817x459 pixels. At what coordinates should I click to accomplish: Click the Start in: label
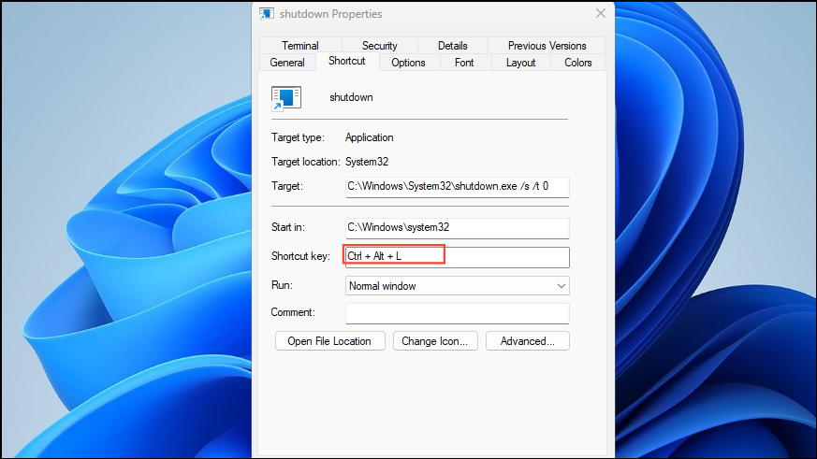click(288, 227)
